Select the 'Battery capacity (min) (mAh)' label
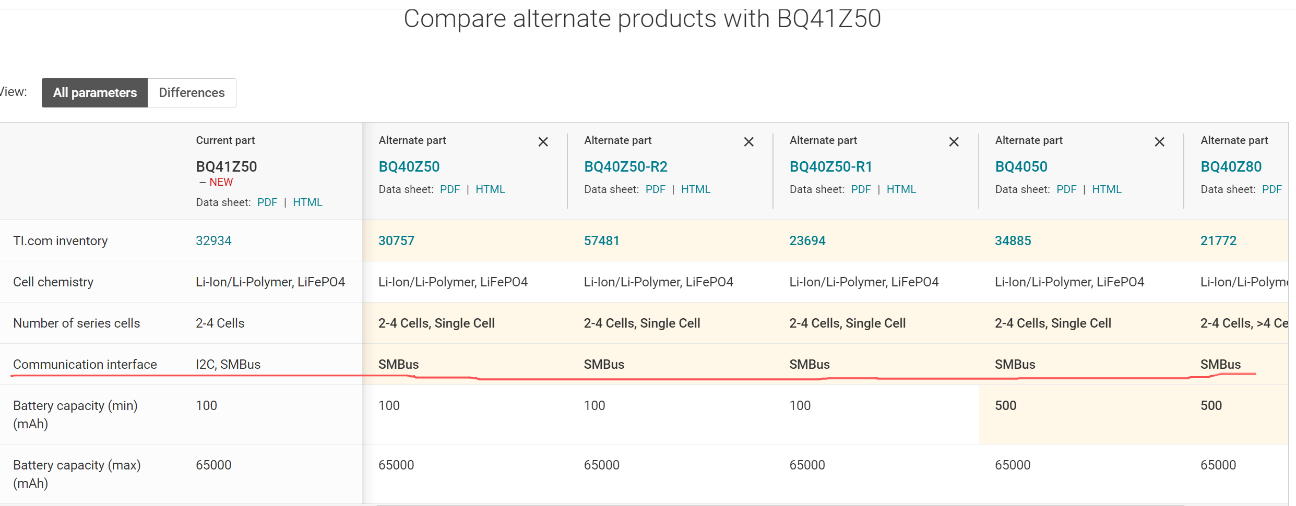Screen dimensions: 1296x506 tap(75, 414)
